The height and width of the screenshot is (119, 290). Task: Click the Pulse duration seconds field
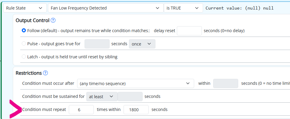click(x=97, y=44)
